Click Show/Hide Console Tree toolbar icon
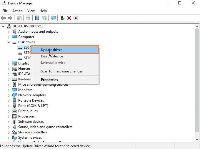200x149 pixels. (19, 18)
